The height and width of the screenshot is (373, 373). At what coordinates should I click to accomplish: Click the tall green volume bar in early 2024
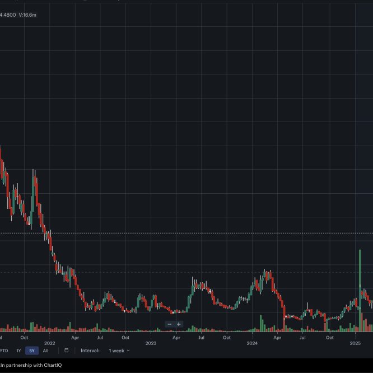(262, 323)
